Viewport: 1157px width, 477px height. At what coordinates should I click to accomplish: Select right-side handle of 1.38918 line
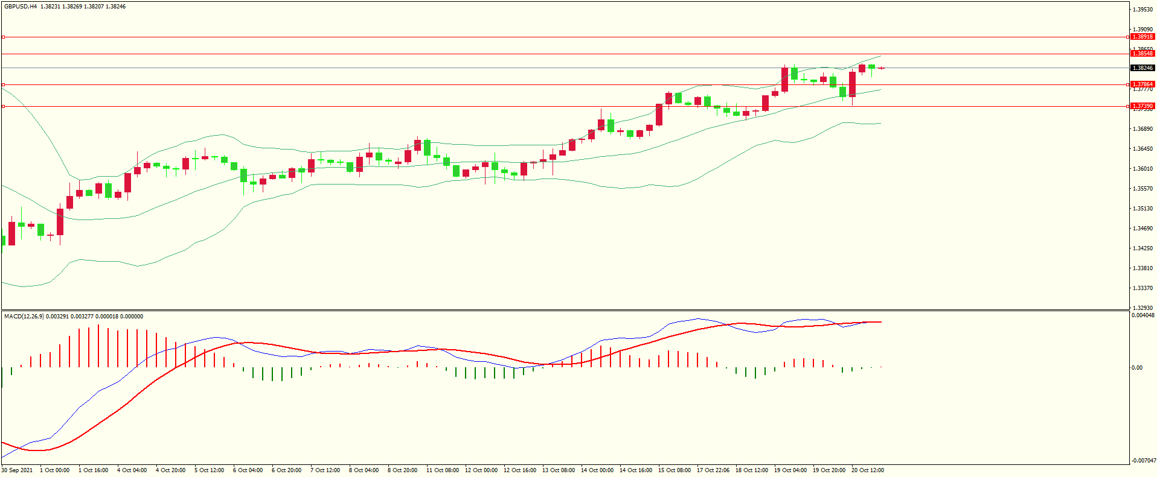pos(1128,37)
